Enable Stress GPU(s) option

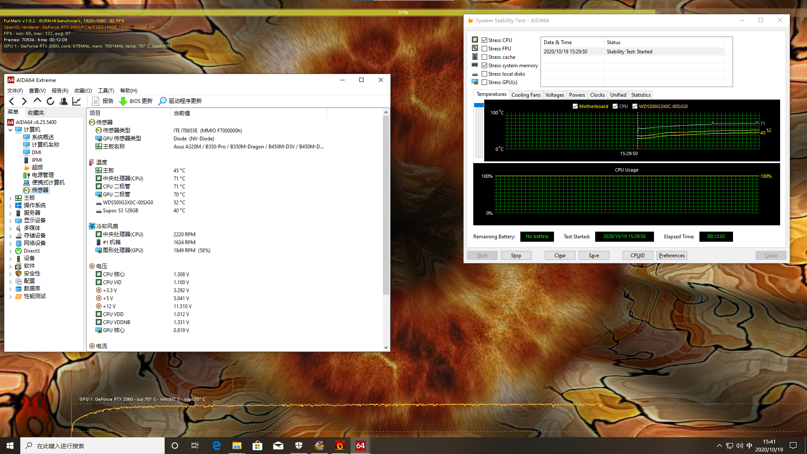pyautogui.click(x=484, y=82)
